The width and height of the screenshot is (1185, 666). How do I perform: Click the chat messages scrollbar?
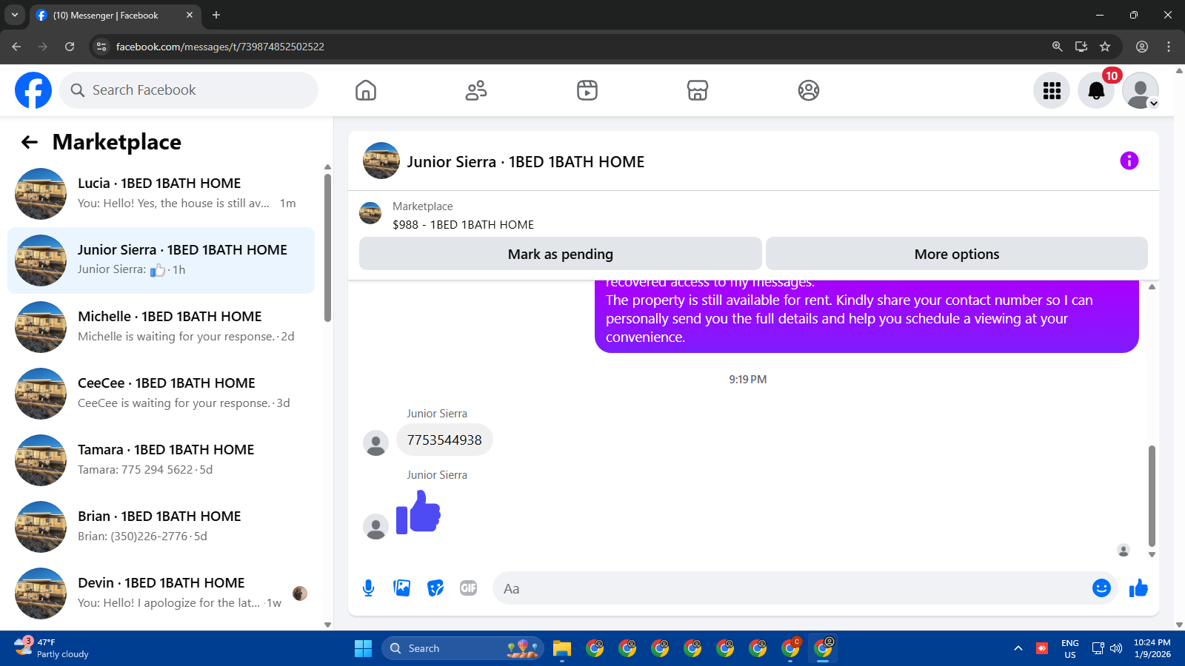[x=1152, y=496]
